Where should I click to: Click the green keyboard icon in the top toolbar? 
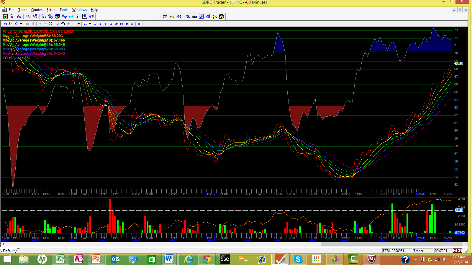(194, 16)
